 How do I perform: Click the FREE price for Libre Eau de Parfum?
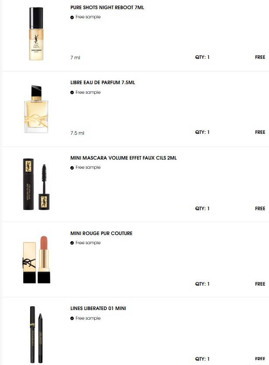pyautogui.click(x=260, y=132)
